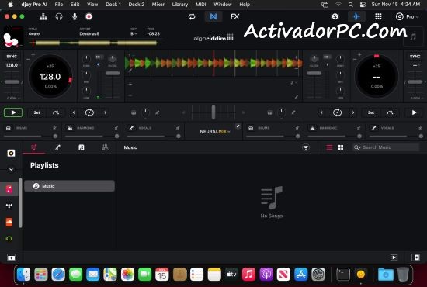
Task: Toggle the Neural Mix N button
Action: point(213,17)
